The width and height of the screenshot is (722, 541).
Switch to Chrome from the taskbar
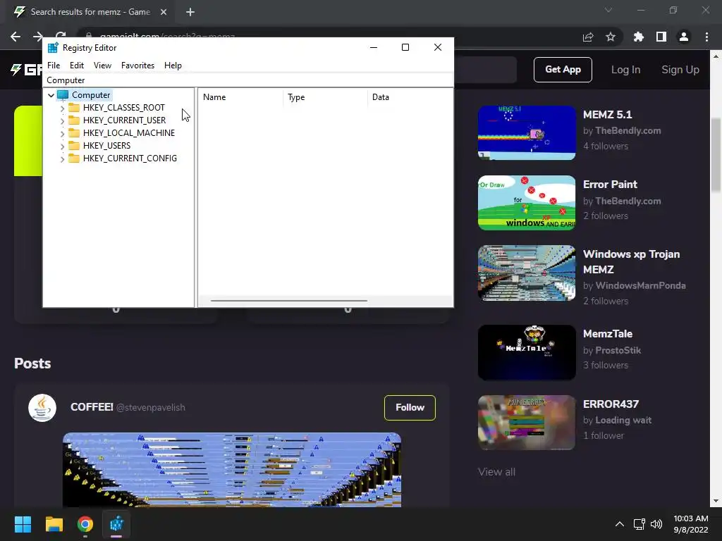click(x=85, y=524)
